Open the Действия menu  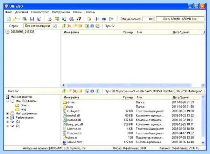pos(22,12)
